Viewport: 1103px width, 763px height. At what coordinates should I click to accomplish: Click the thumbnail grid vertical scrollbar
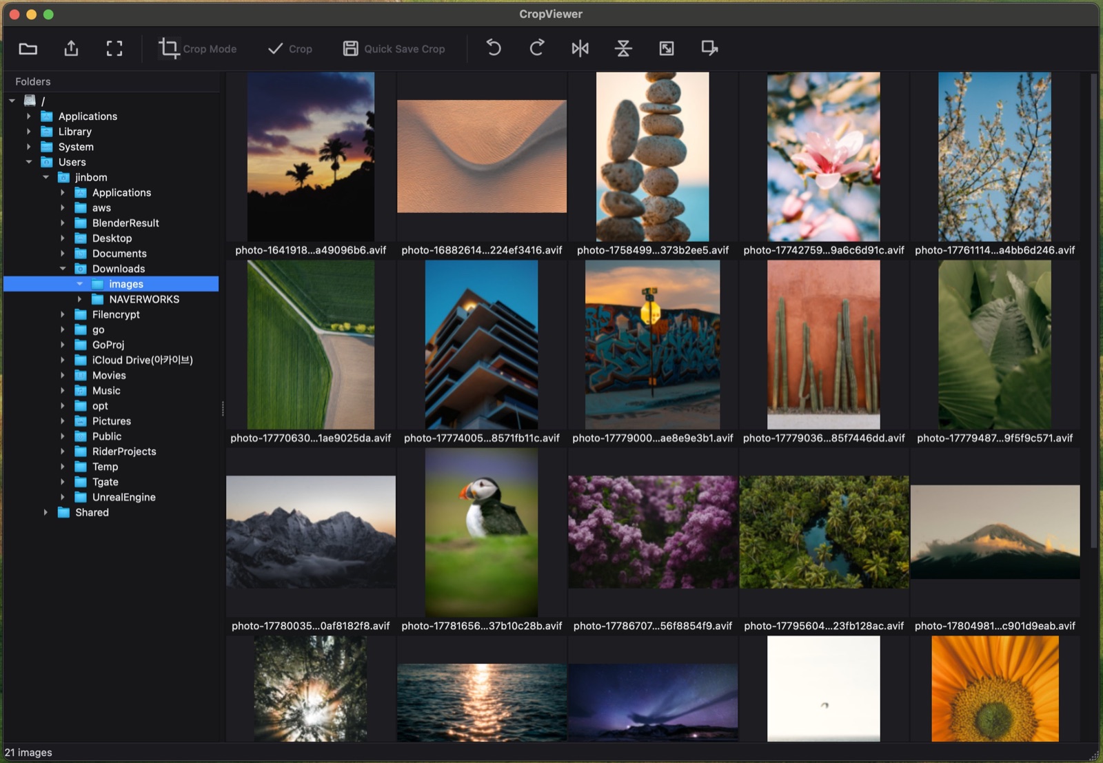1093,310
